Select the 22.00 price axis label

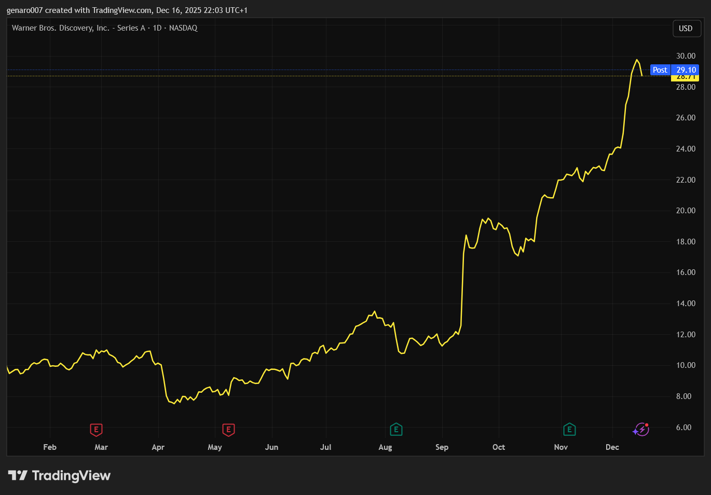click(x=686, y=180)
